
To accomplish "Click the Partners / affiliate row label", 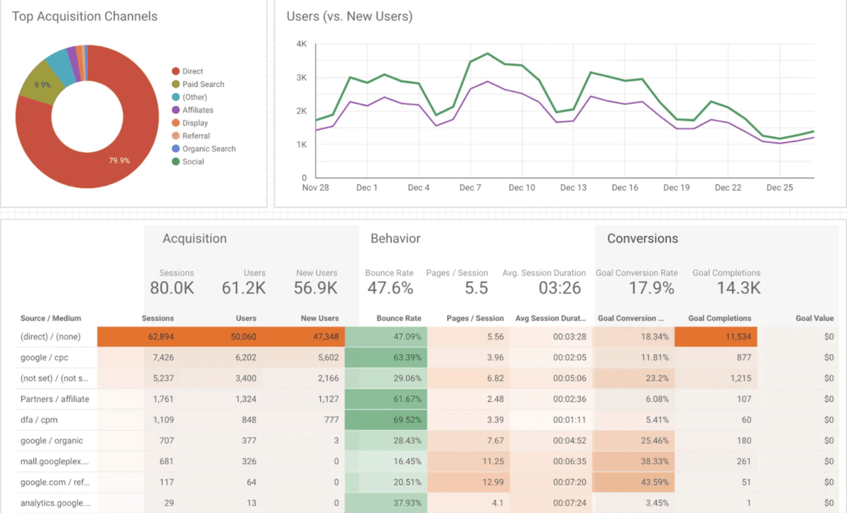I will point(55,399).
